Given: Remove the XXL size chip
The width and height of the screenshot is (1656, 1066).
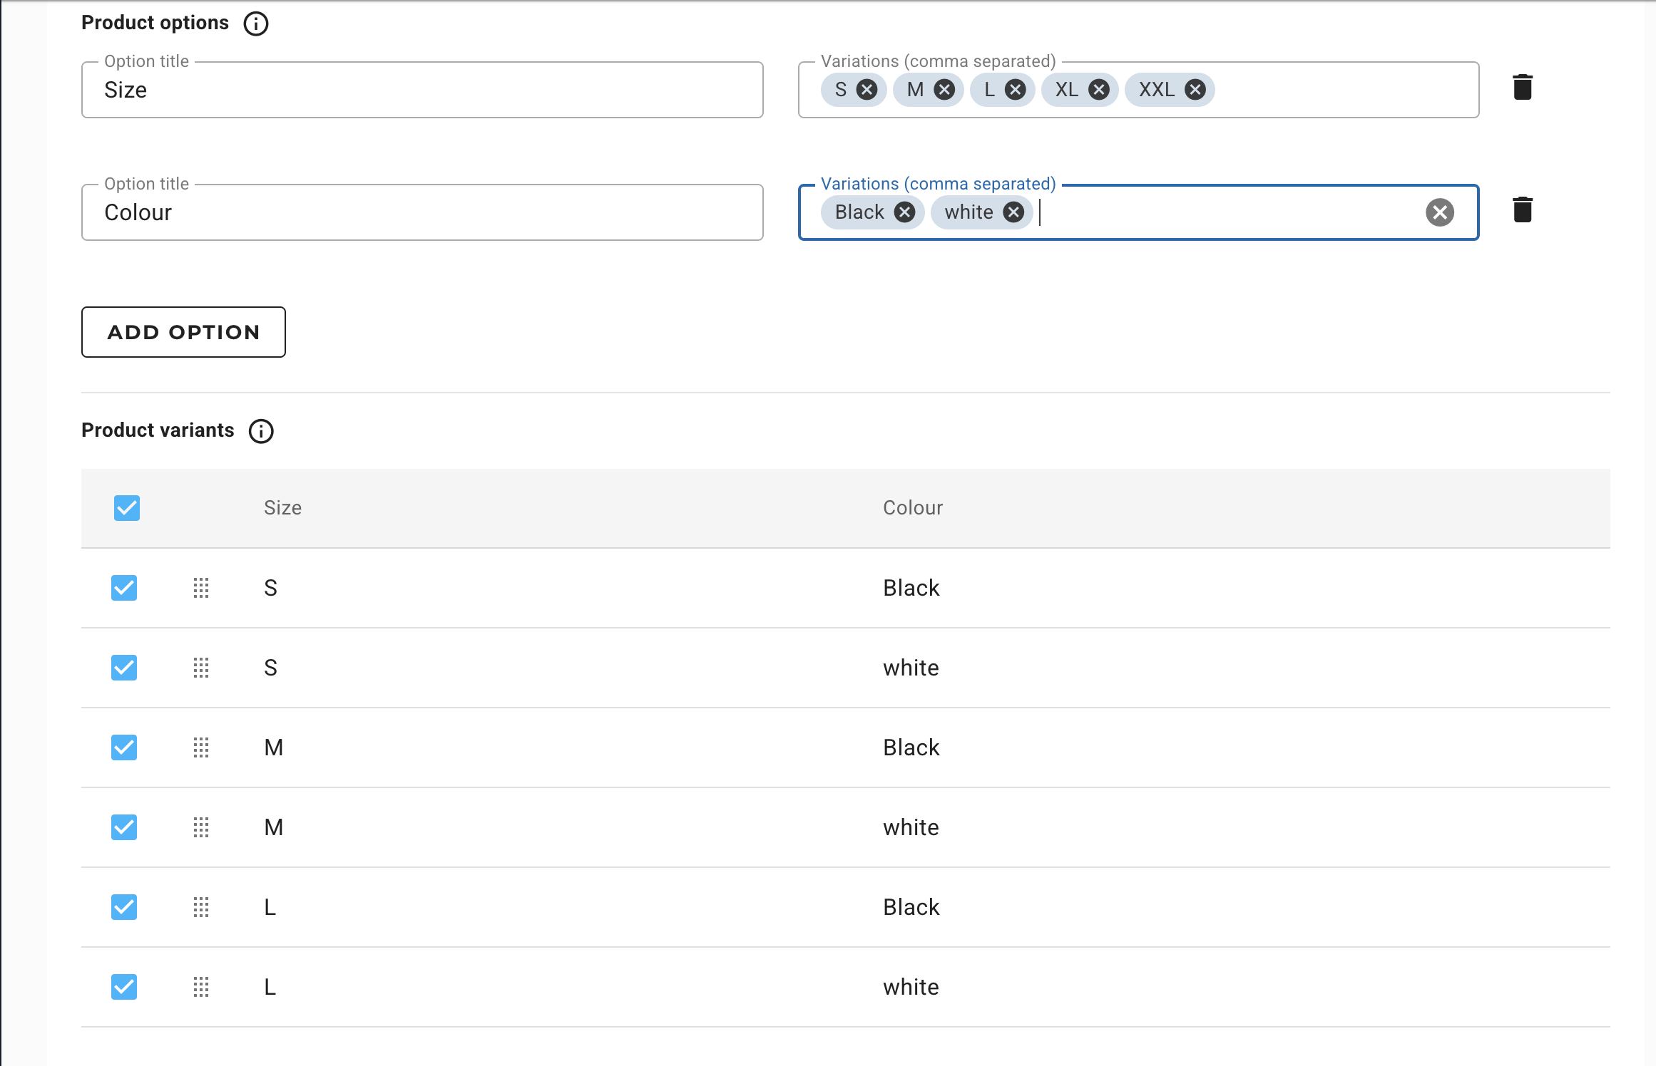Looking at the screenshot, I should pyautogui.click(x=1195, y=90).
